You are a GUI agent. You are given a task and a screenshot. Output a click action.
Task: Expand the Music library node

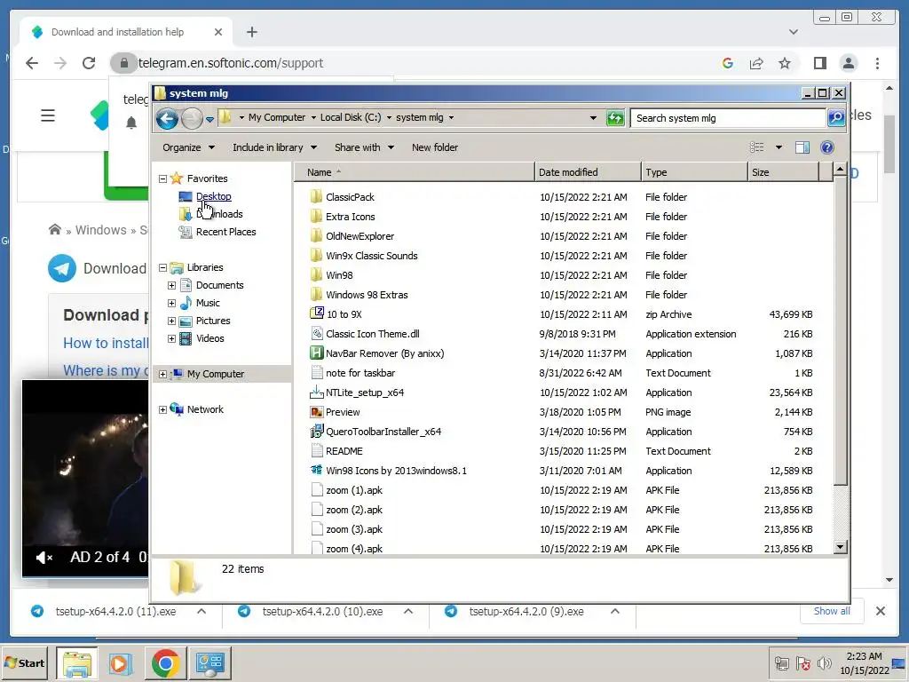tap(171, 303)
